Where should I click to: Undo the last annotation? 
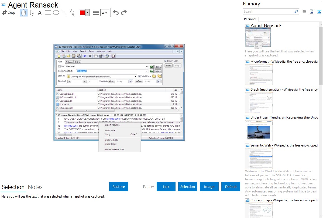point(116,13)
